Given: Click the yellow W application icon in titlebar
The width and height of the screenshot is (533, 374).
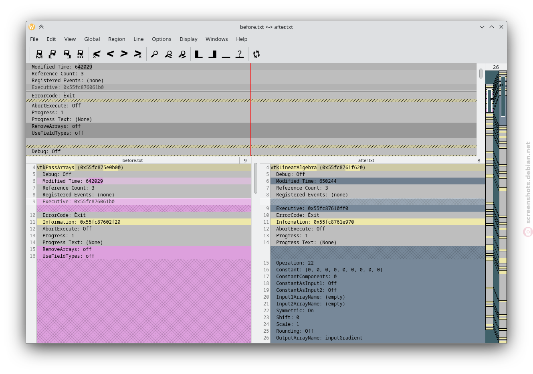Looking at the screenshot, I should [32, 27].
